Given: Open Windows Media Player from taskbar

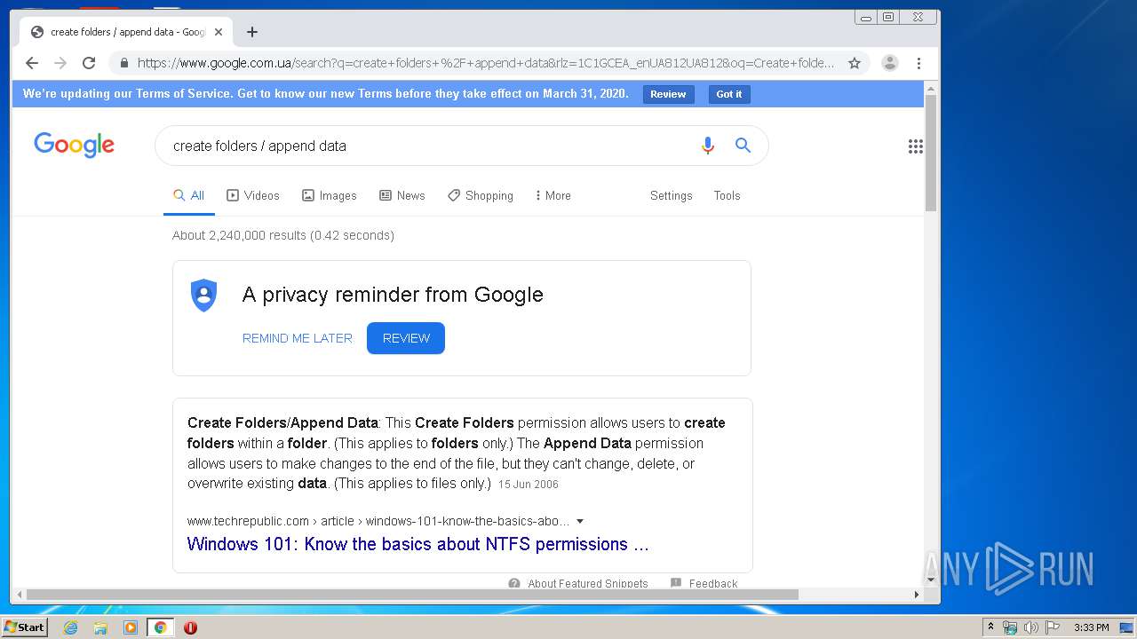Looking at the screenshot, I should 131,627.
